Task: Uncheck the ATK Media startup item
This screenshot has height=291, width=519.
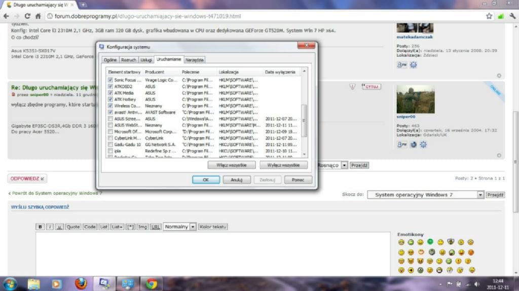Action: (x=110, y=93)
